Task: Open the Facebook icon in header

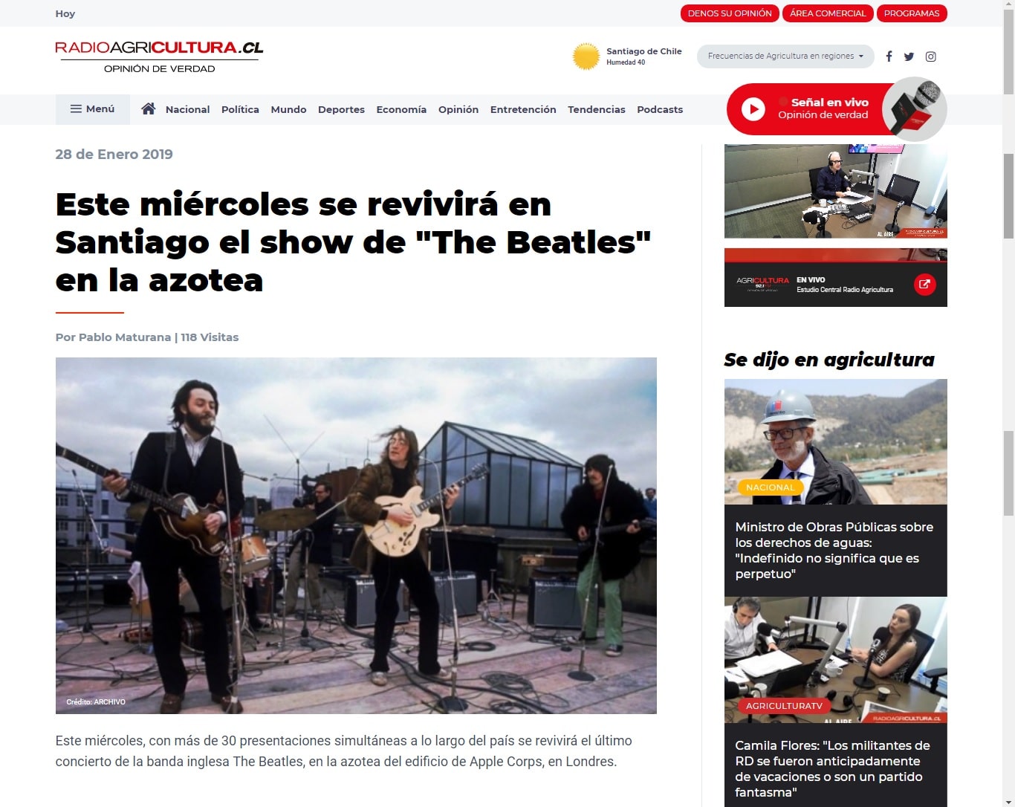Action: pyautogui.click(x=889, y=56)
